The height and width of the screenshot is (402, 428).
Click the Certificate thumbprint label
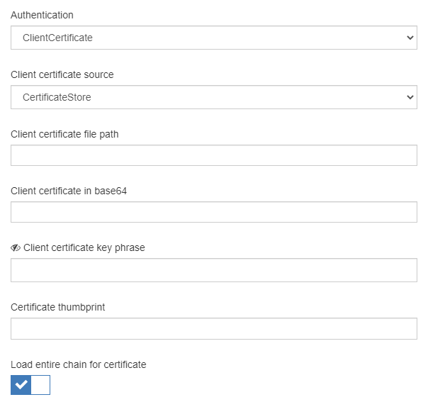pos(58,307)
